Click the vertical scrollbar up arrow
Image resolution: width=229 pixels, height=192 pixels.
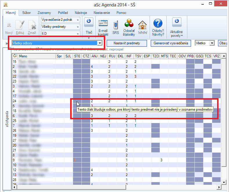pos(224,56)
